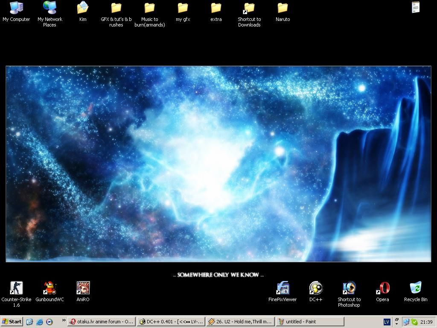Switch to untitled - Paint window
The width and height of the screenshot is (437, 328).
pyautogui.click(x=310, y=322)
